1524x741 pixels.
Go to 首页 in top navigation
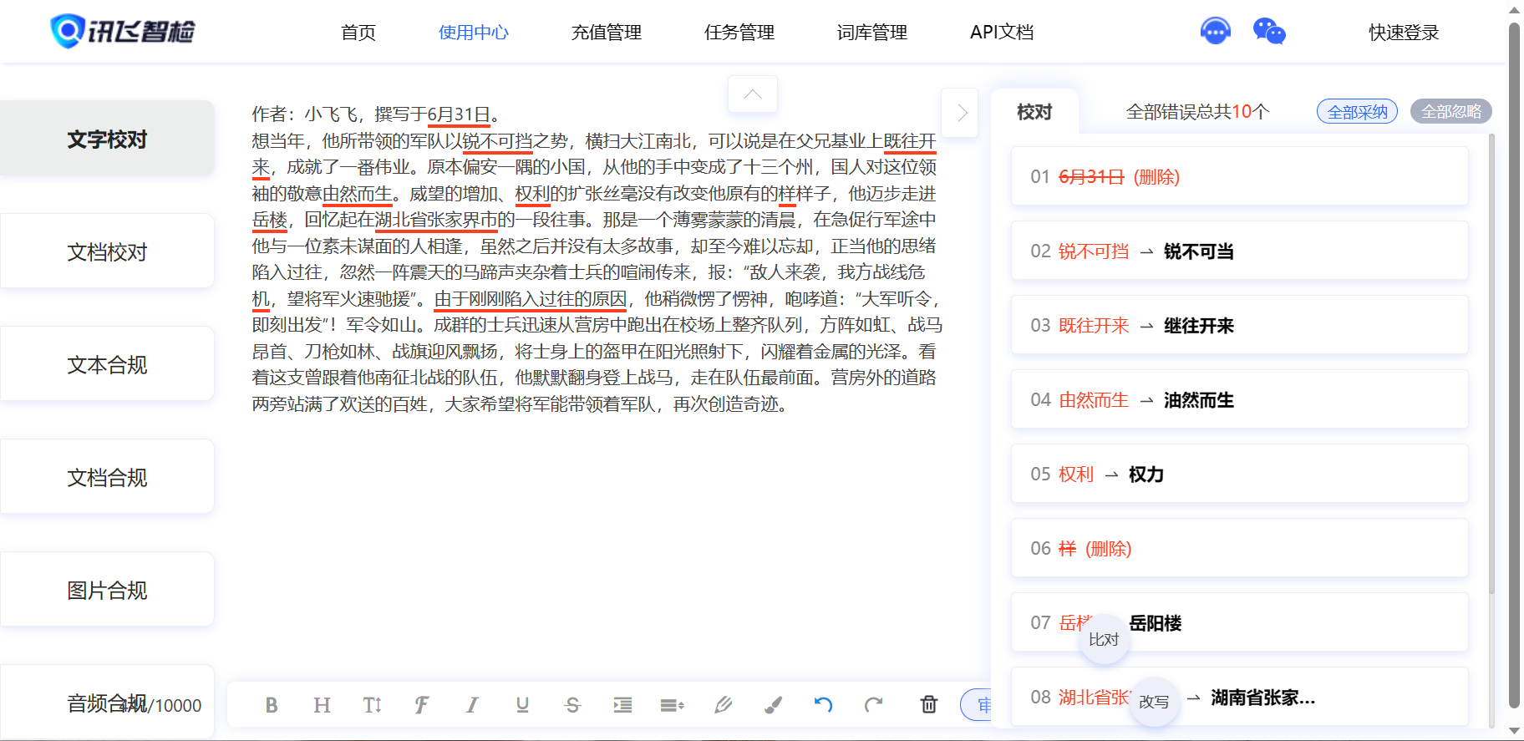[x=358, y=32]
